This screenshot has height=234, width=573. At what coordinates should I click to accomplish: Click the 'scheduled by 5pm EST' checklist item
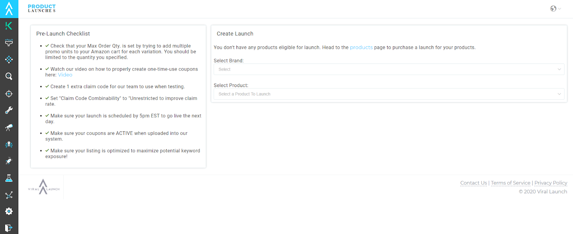123,119
